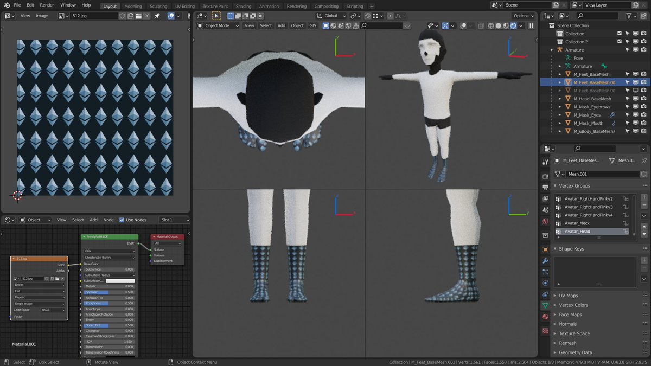Toggle lock on Avatar_Neck vertex group

pyautogui.click(x=626, y=223)
